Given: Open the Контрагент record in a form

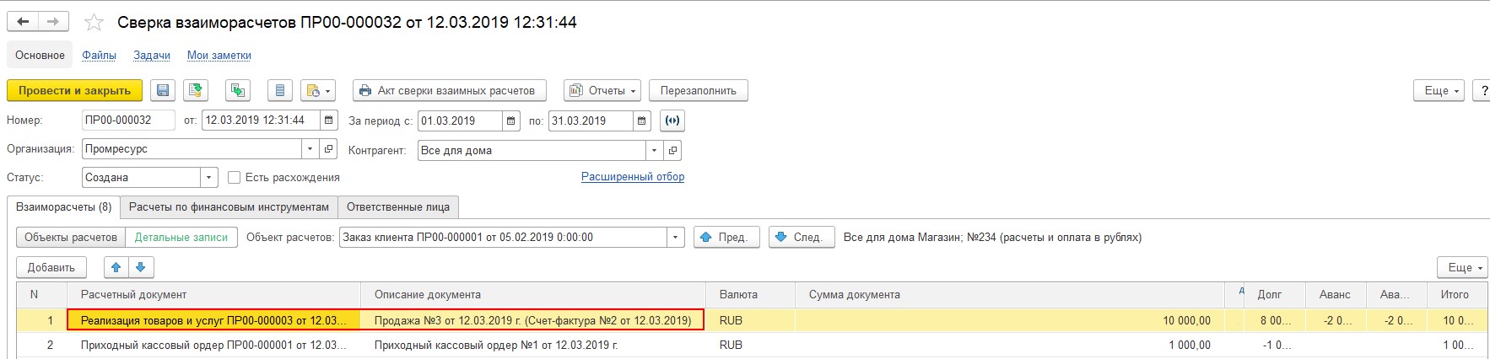Looking at the screenshot, I should pyautogui.click(x=672, y=150).
